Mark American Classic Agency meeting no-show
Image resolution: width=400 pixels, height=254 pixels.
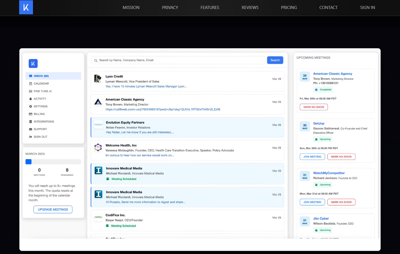pos(314,107)
